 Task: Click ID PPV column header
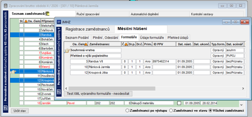[164, 44]
